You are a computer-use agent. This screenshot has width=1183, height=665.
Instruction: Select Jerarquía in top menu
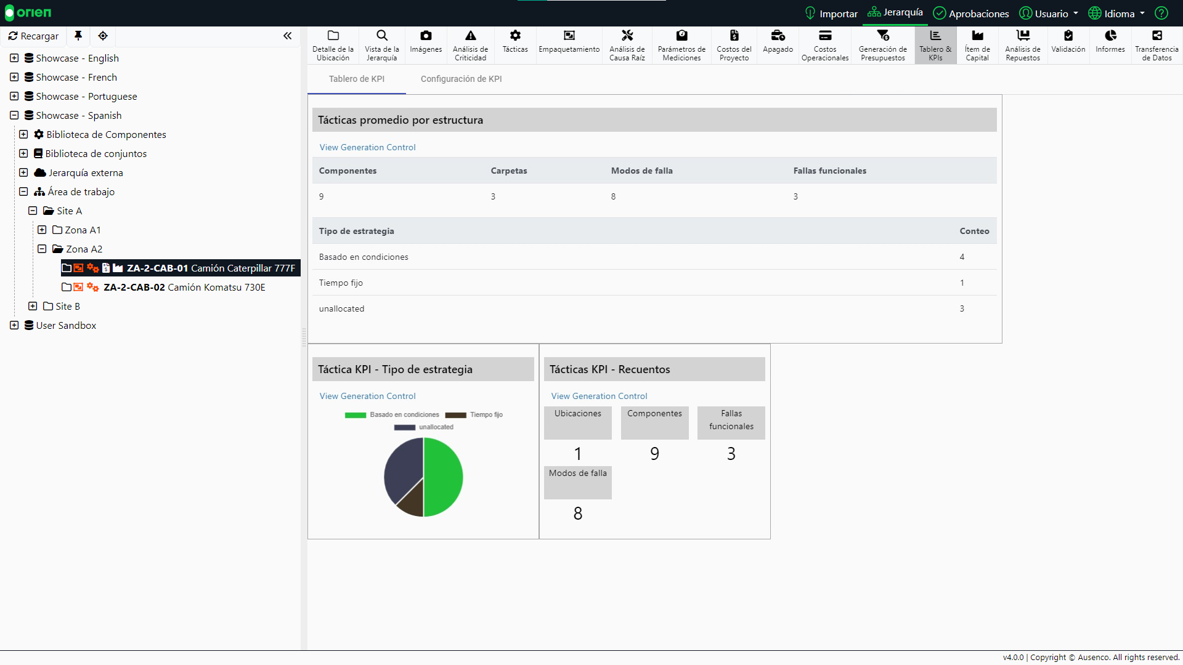tap(895, 12)
